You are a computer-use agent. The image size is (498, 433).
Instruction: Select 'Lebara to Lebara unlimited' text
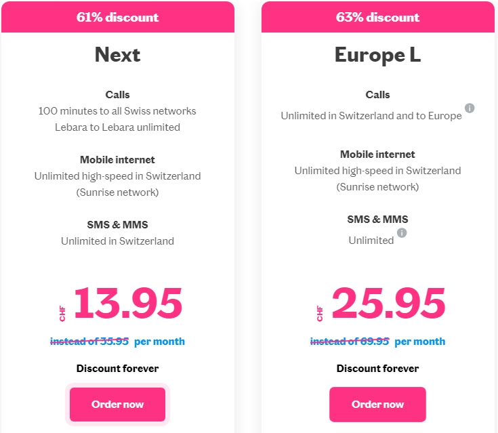pyautogui.click(x=117, y=127)
